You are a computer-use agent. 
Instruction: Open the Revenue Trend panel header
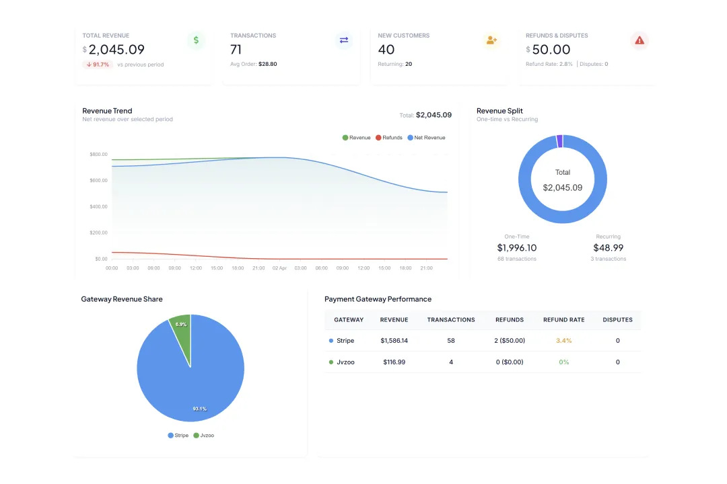coord(107,111)
